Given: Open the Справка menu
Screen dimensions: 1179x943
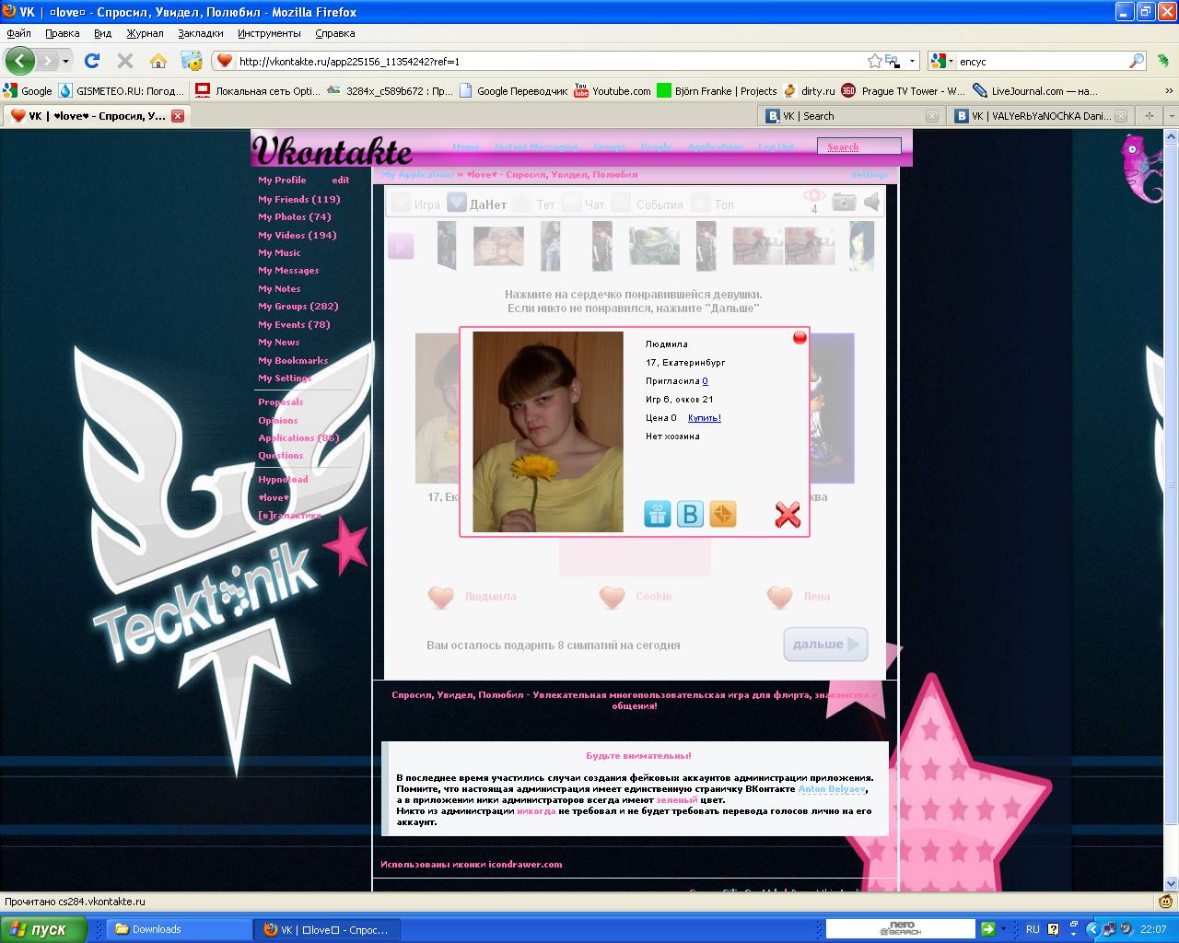Looking at the screenshot, I should pos(335,33).
